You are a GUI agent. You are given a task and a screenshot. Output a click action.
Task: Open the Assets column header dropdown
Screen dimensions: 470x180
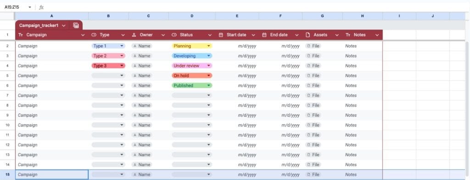[337, 35]
